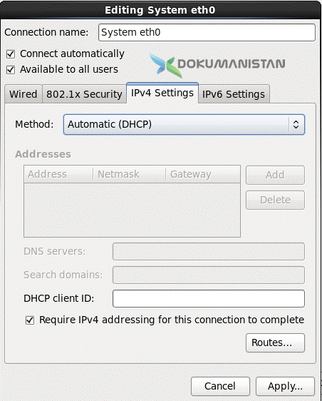Click the Add address button
The image size is (322, 401).
point(275,176)
